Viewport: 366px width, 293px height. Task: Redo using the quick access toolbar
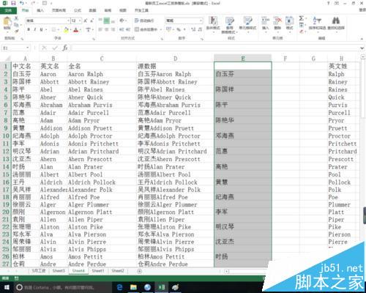[x=33, y=3]
